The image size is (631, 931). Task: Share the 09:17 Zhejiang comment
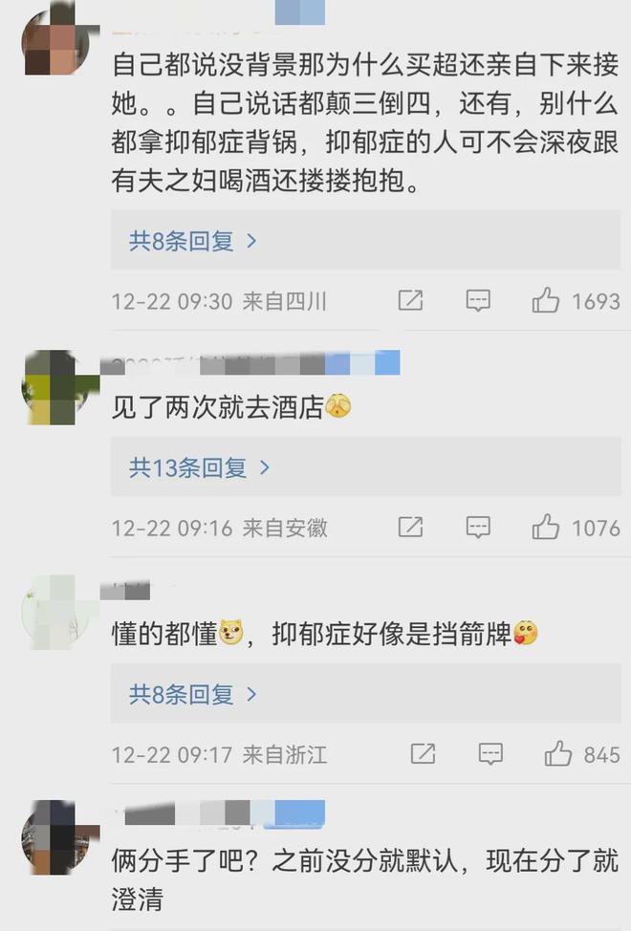(x=423, y=754)
